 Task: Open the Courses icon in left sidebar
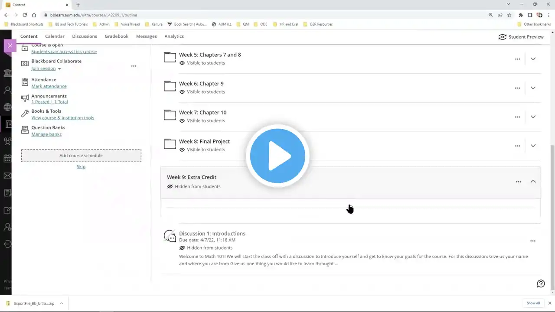pos(8,124)
